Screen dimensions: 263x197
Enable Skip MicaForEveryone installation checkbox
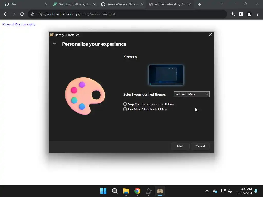(x=125, y=104)
